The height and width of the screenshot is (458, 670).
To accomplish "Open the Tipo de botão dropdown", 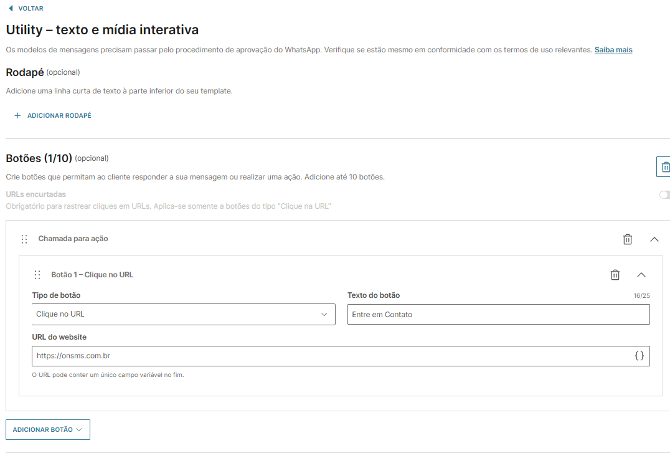I will pos(183,315).
